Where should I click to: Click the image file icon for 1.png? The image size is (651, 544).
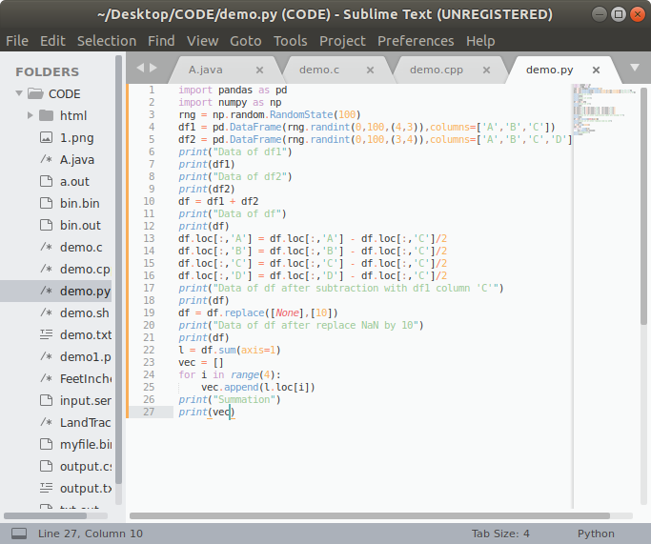[x=46, y=137]
